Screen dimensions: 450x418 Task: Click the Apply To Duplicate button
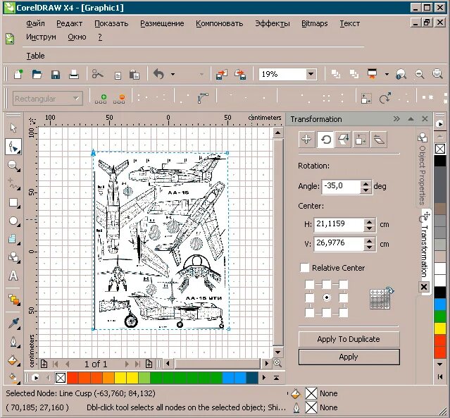pos(349,339)
